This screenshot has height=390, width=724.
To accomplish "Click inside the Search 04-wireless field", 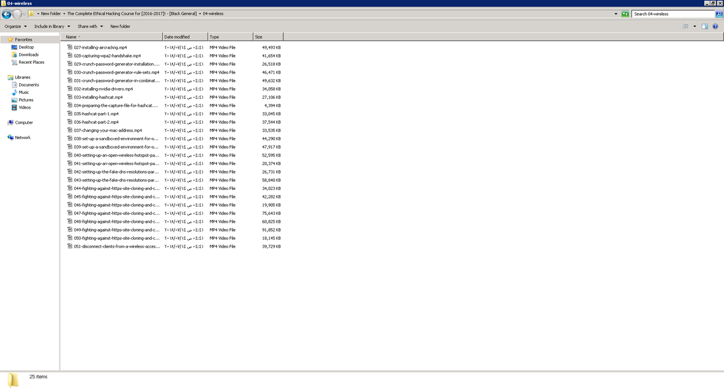I will (x=673, y=14).
